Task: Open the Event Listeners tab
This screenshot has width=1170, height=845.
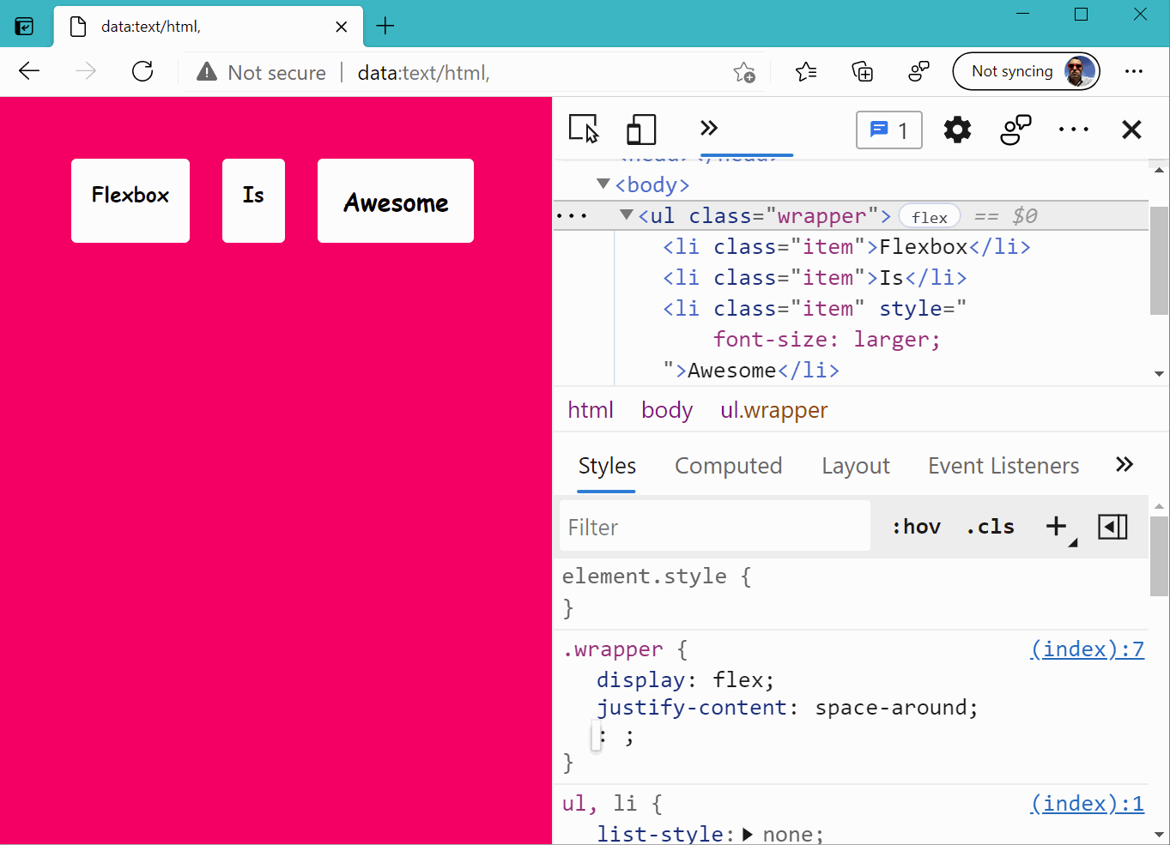Action: [1003, 466]
